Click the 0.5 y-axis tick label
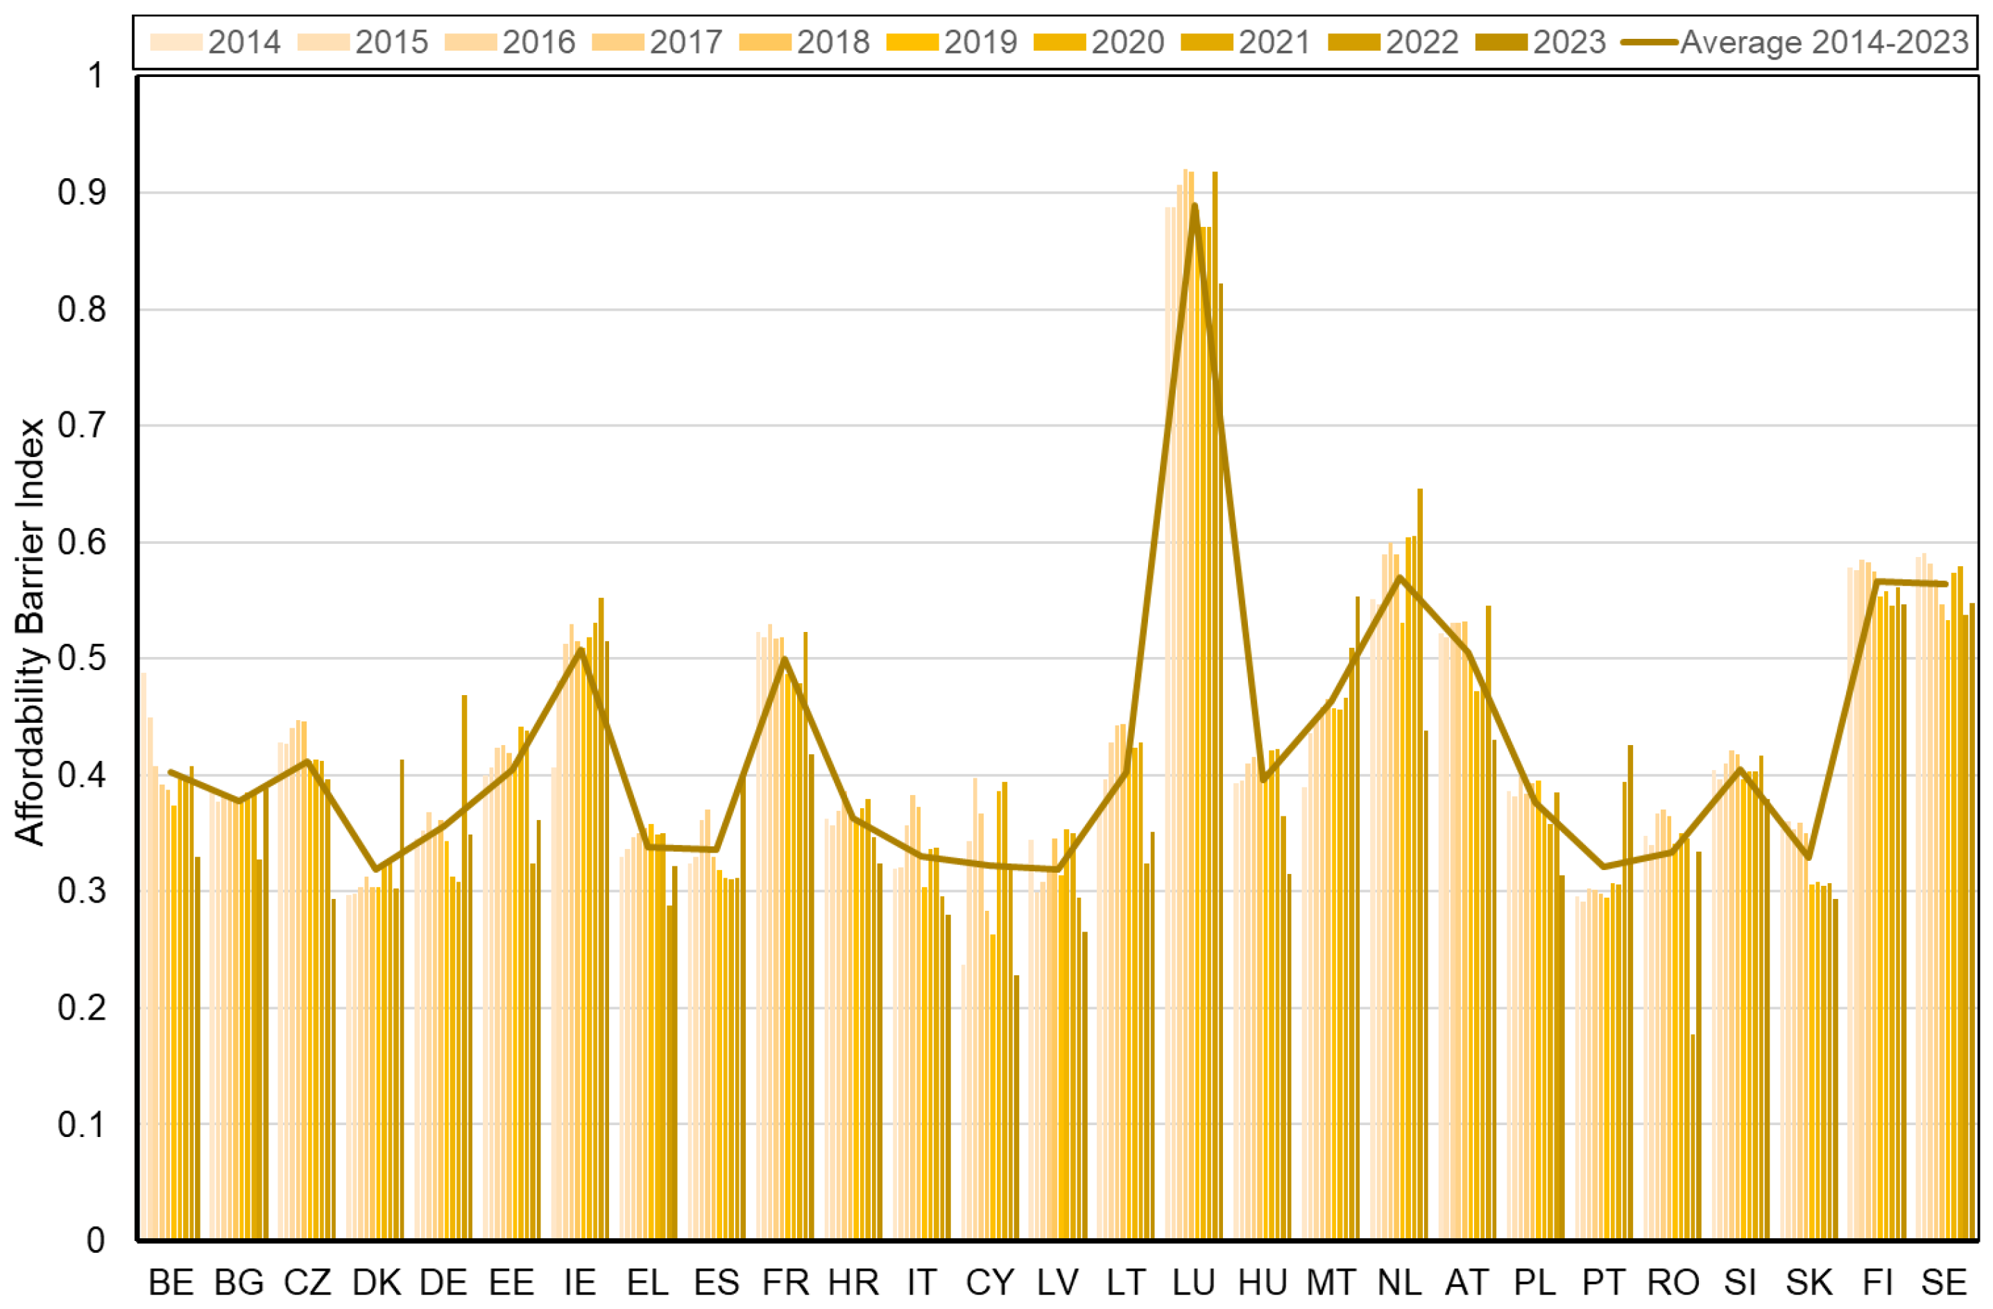The width and height of the screenshot is (1993, 1309). pyautogui.click(x=80, y=658)
